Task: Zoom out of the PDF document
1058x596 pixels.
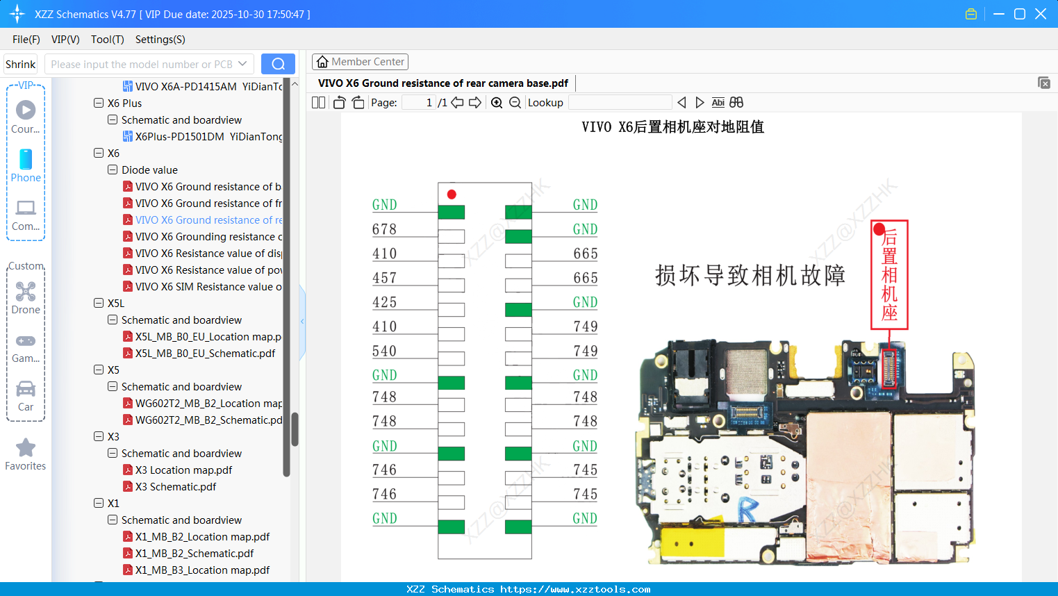Action: [515, 102]
